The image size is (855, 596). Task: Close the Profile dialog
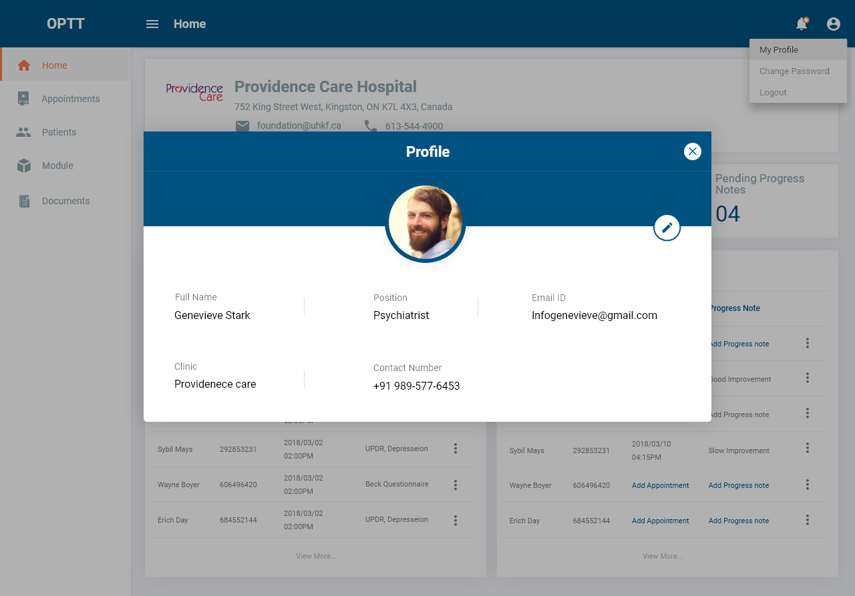pyautogui.click(x=693, y=152)
